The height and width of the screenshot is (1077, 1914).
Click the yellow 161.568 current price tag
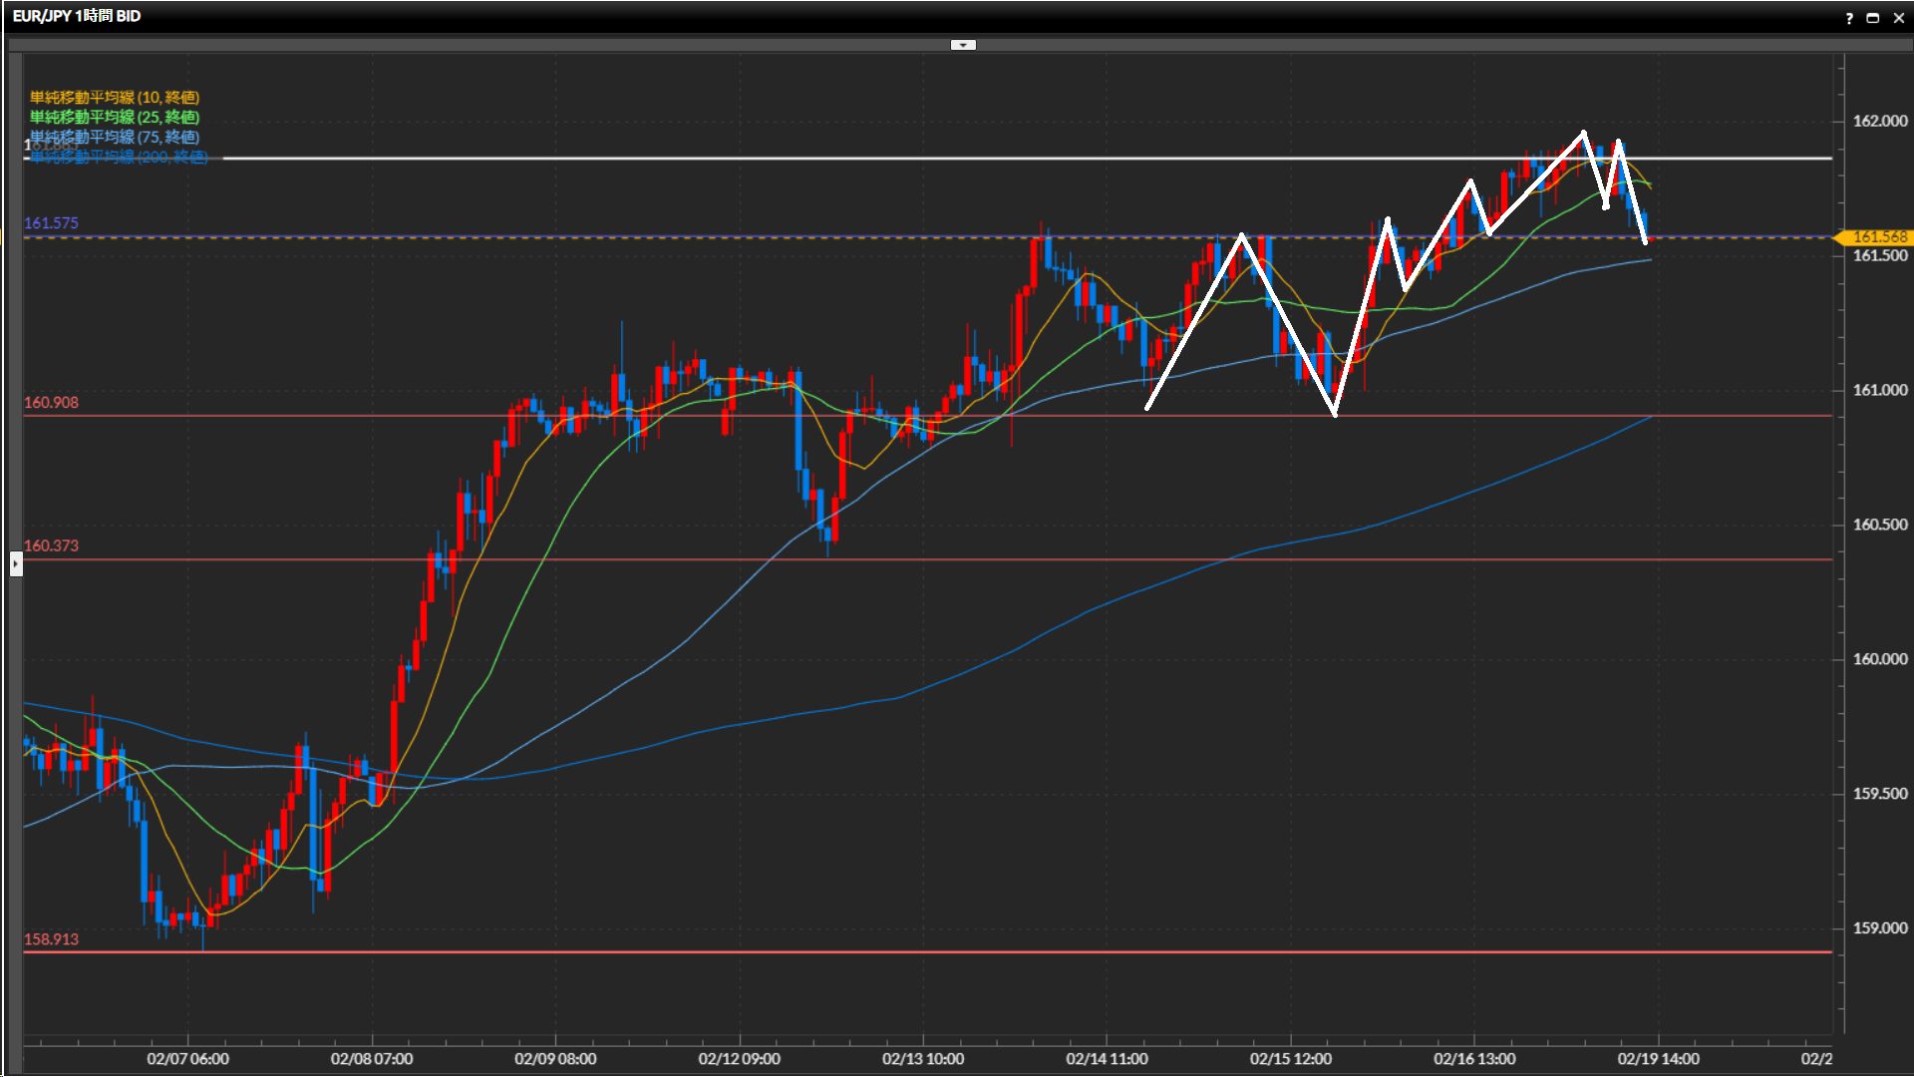(1878, 237)
